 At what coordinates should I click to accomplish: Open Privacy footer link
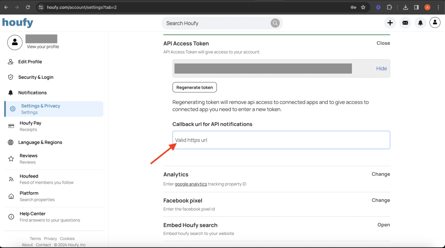50,238
